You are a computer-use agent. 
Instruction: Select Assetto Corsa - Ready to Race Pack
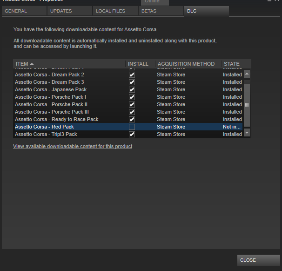pyautogui.click(x=128, y=120)
